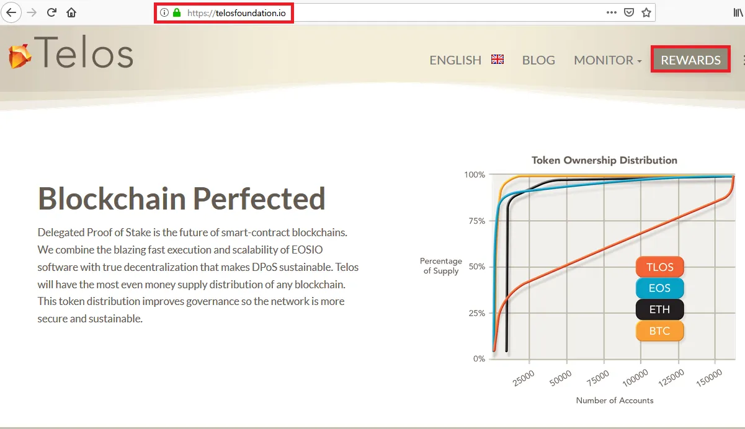Open the BLOG page

pos(538,60)
